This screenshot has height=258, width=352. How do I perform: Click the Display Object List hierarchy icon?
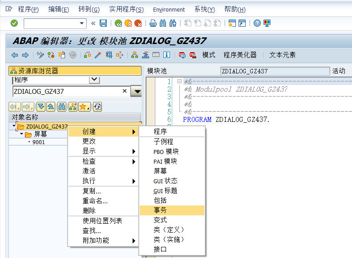[135, 55]
